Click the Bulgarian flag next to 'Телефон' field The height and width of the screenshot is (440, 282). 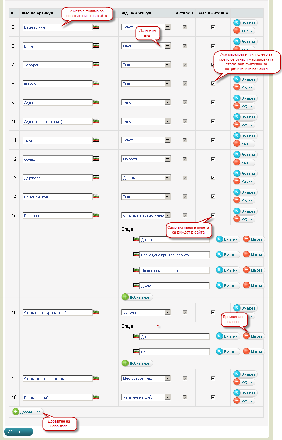[96, 64]
